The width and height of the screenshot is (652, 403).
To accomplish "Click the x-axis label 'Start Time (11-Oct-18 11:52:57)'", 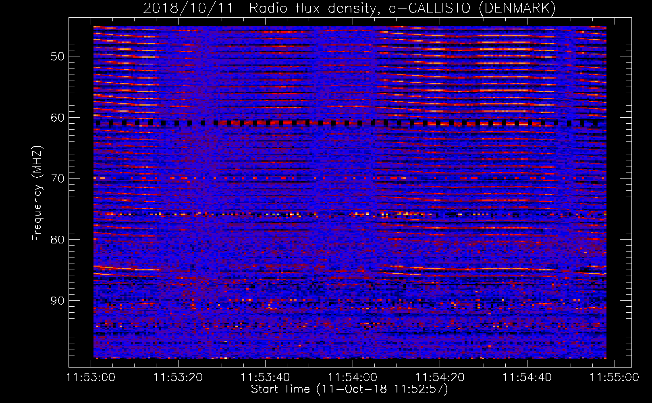I will tap(349, 389).
